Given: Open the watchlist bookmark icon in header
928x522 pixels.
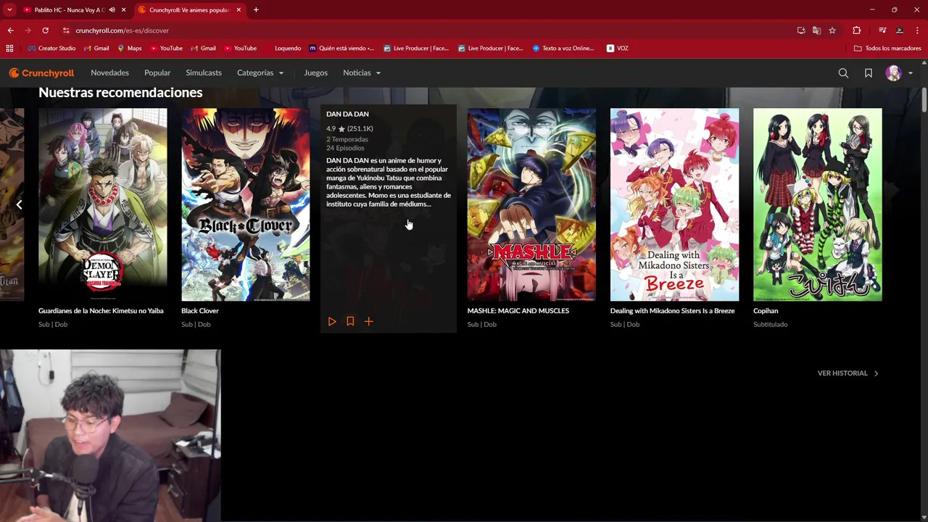Looking at the screenshot, I should 868,72.
